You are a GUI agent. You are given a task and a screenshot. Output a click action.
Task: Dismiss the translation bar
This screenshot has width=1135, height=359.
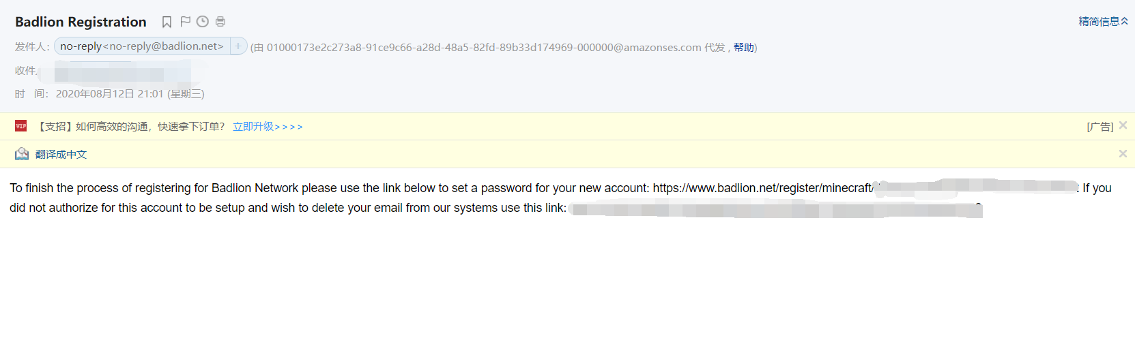[x=1123, y=154]
